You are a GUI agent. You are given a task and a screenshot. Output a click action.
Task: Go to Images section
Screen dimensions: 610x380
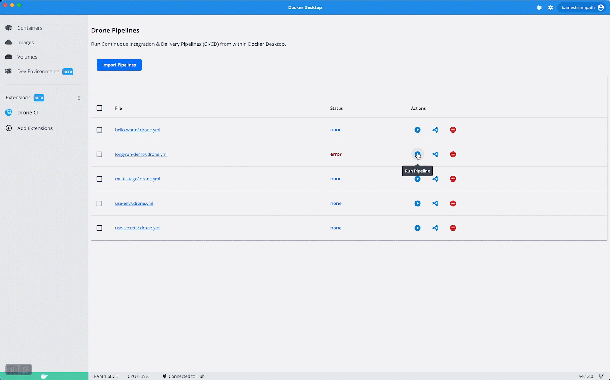coord(25,42)
